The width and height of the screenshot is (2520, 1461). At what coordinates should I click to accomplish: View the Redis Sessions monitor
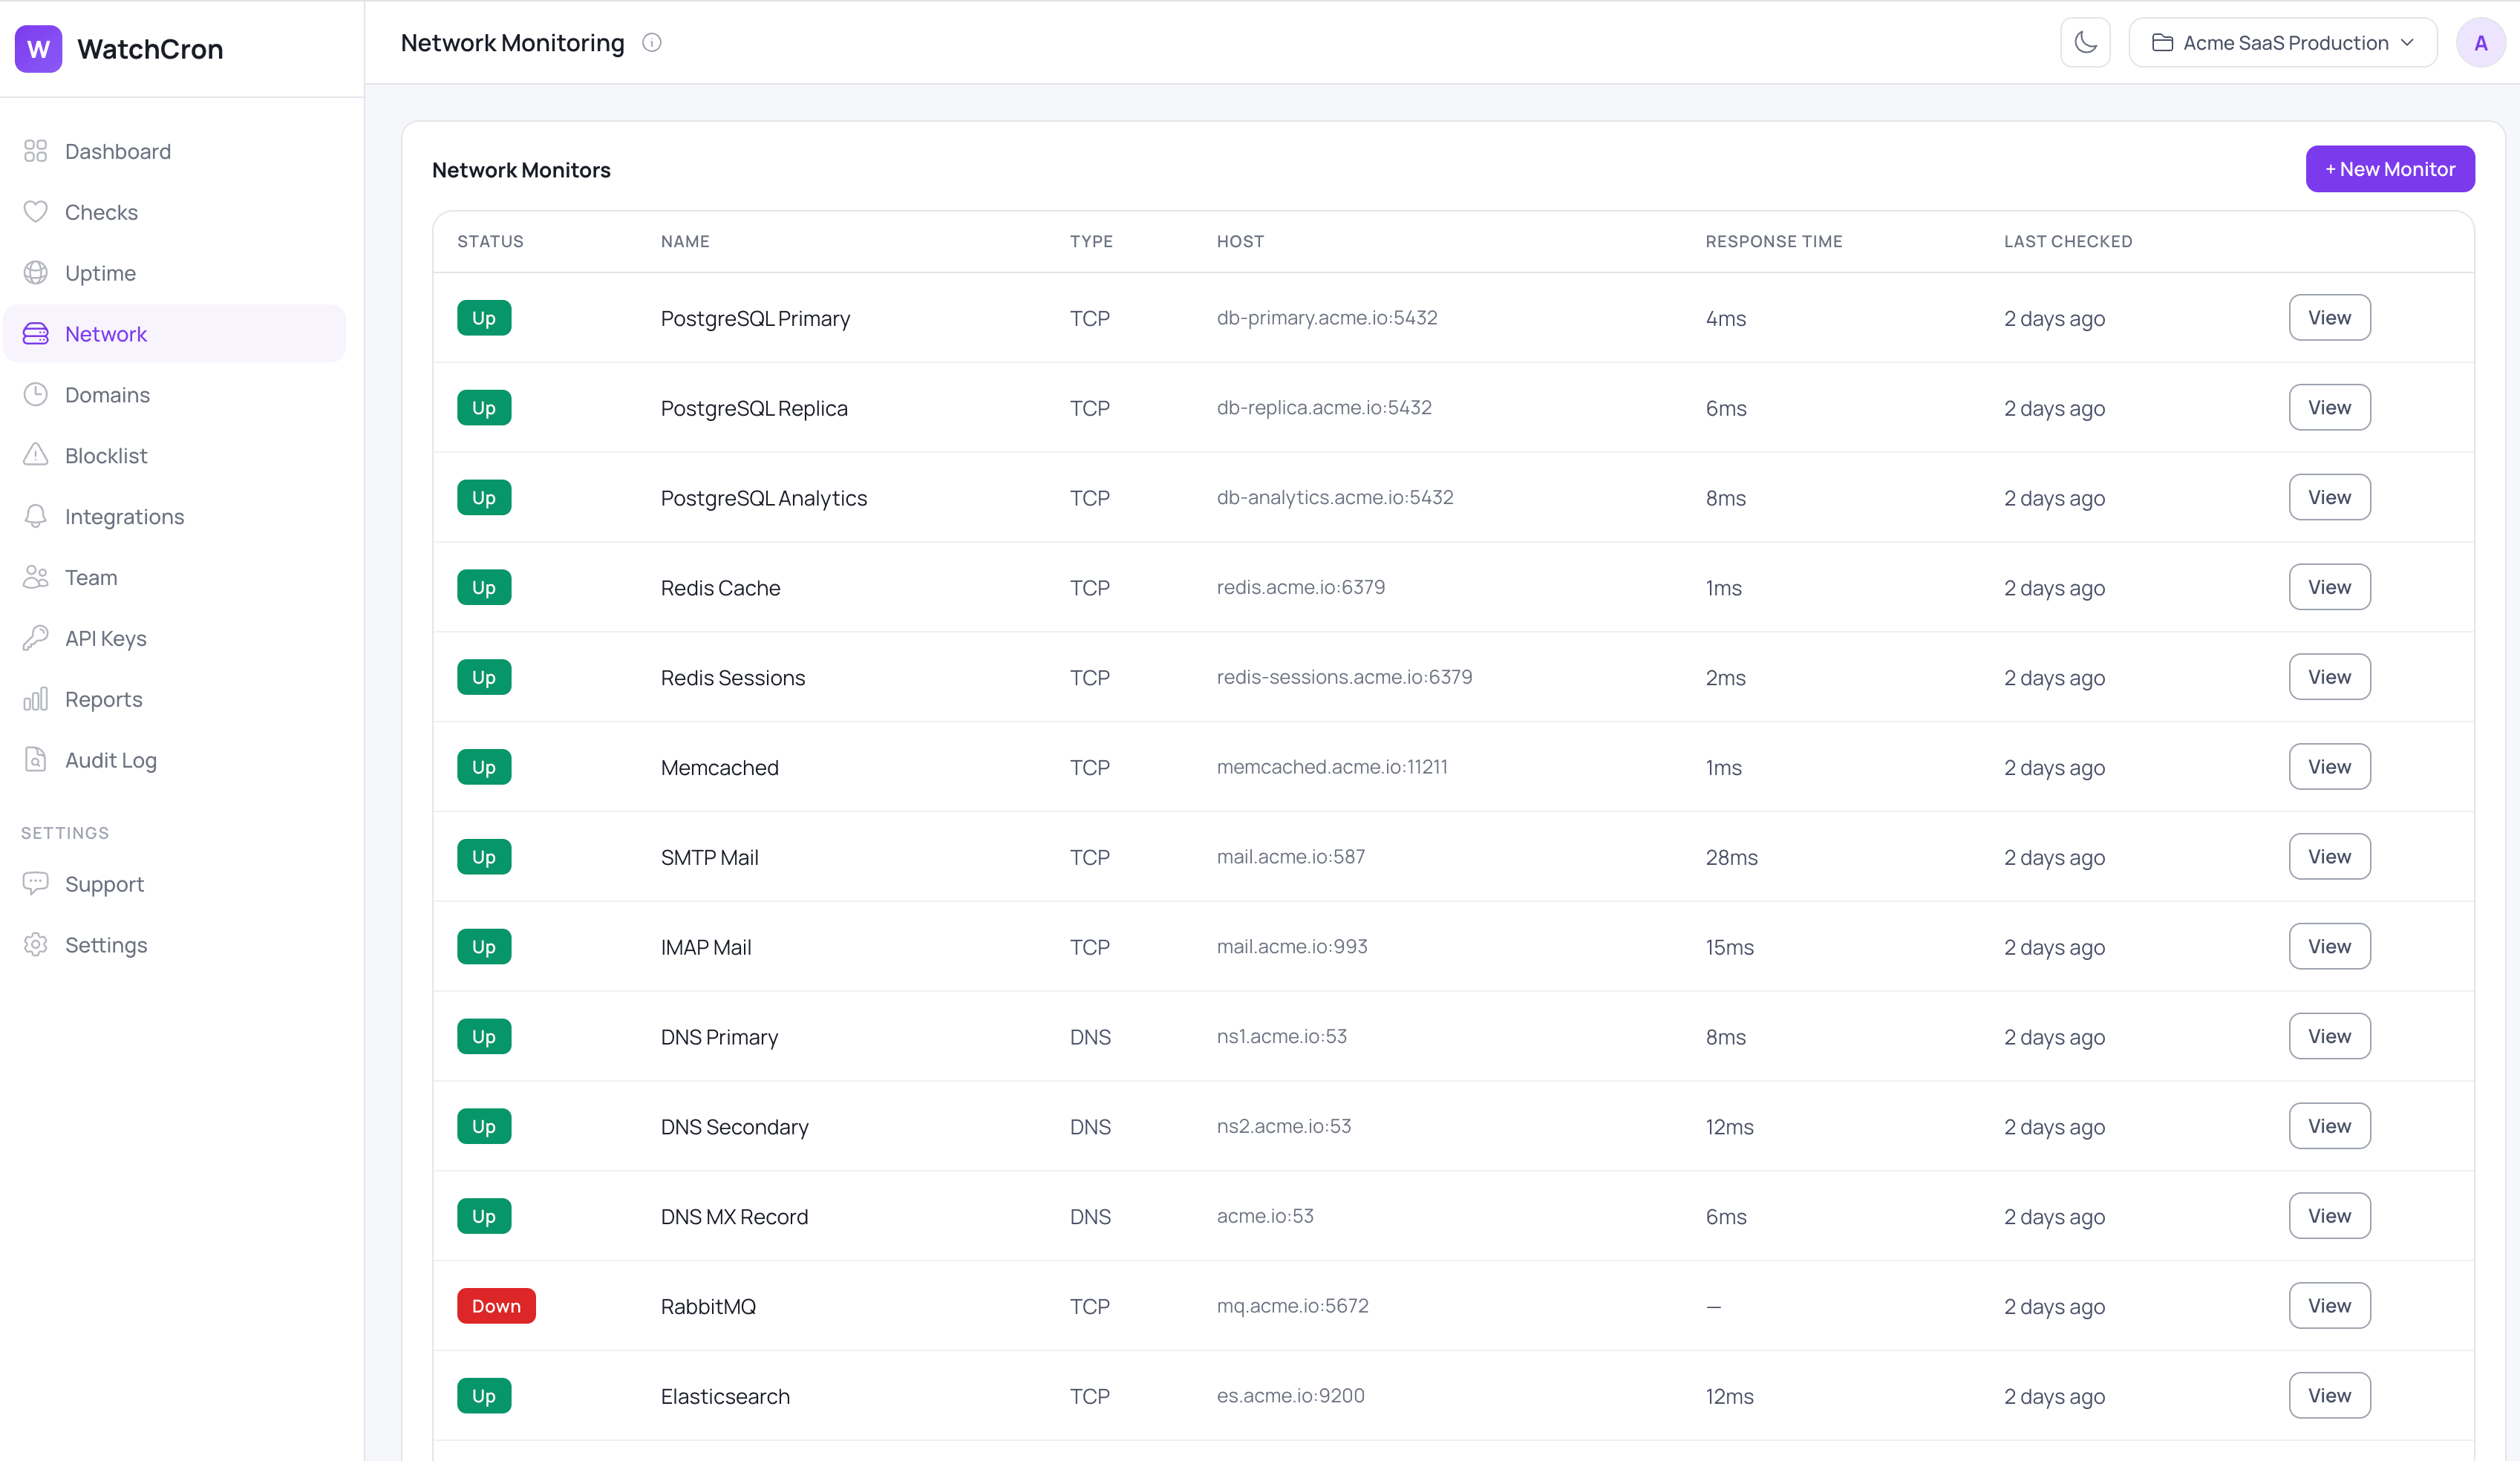pyautogui.click(x=2329, y=677)
